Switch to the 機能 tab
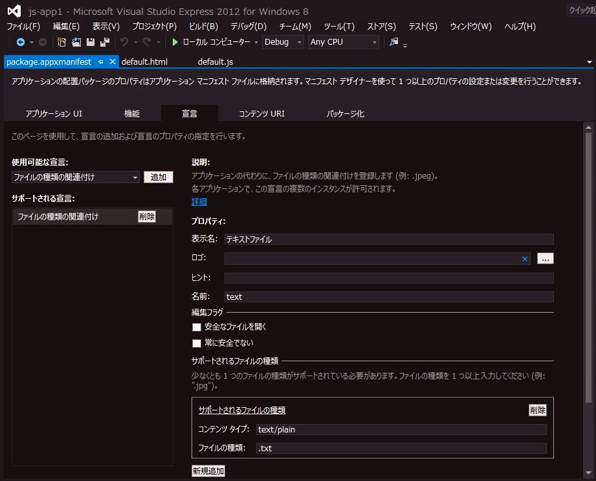The image size is (596, 481). (131, 113)
